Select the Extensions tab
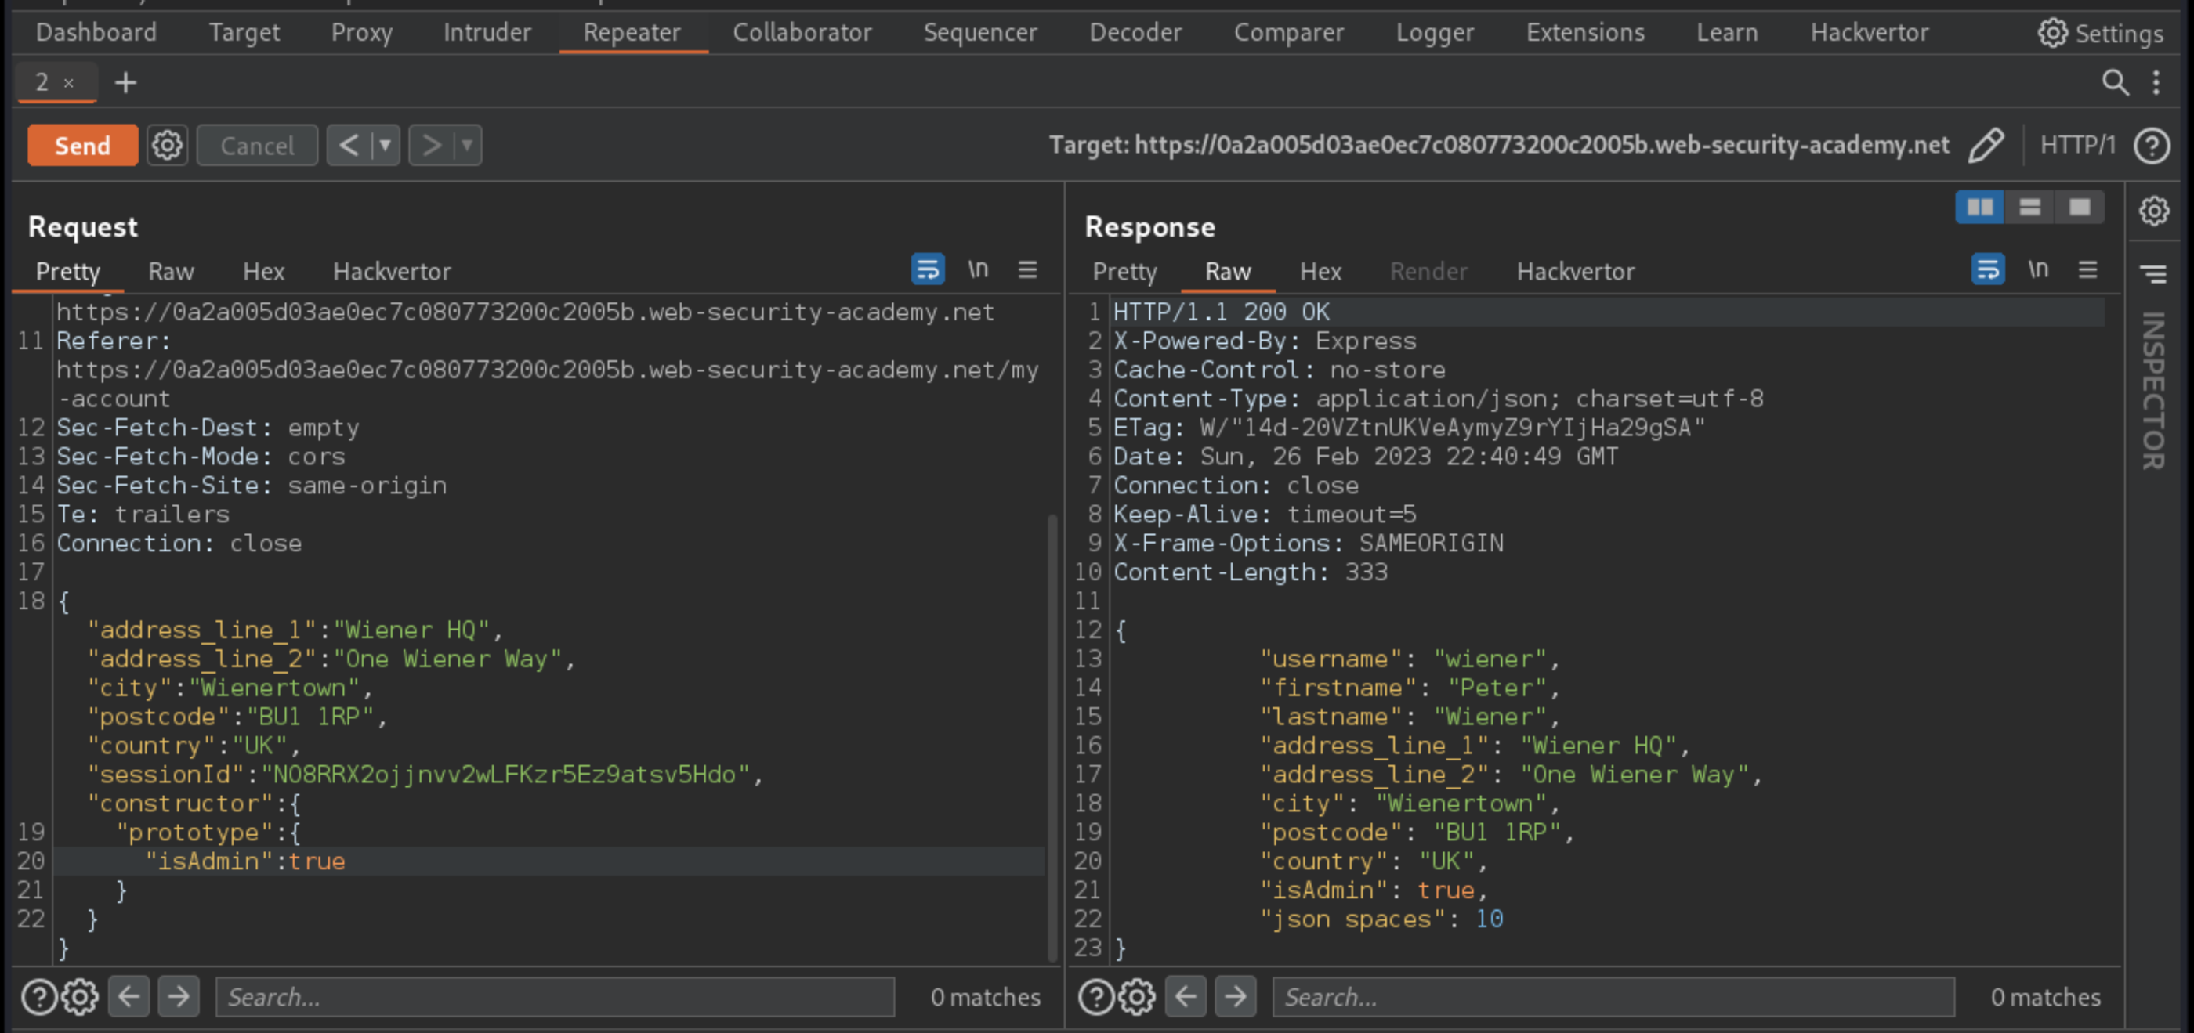 tap(1584, 32)
